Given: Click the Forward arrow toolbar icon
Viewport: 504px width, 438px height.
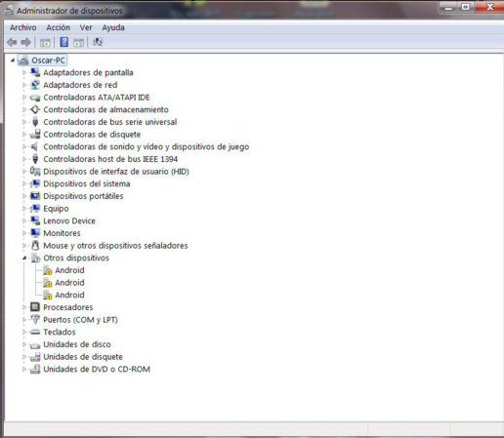Looking at the screenshot, I should [x=25, y=42].
